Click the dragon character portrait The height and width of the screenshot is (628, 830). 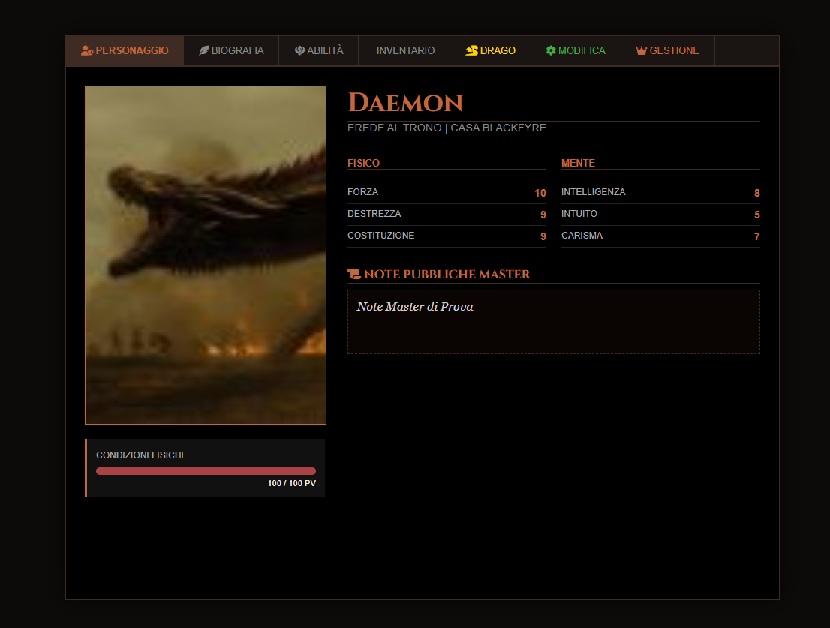pos(206,255)
